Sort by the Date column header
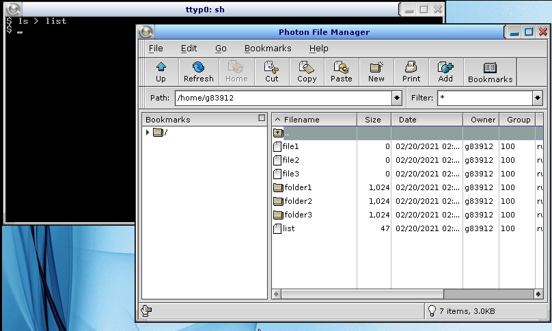 (427, 120)
